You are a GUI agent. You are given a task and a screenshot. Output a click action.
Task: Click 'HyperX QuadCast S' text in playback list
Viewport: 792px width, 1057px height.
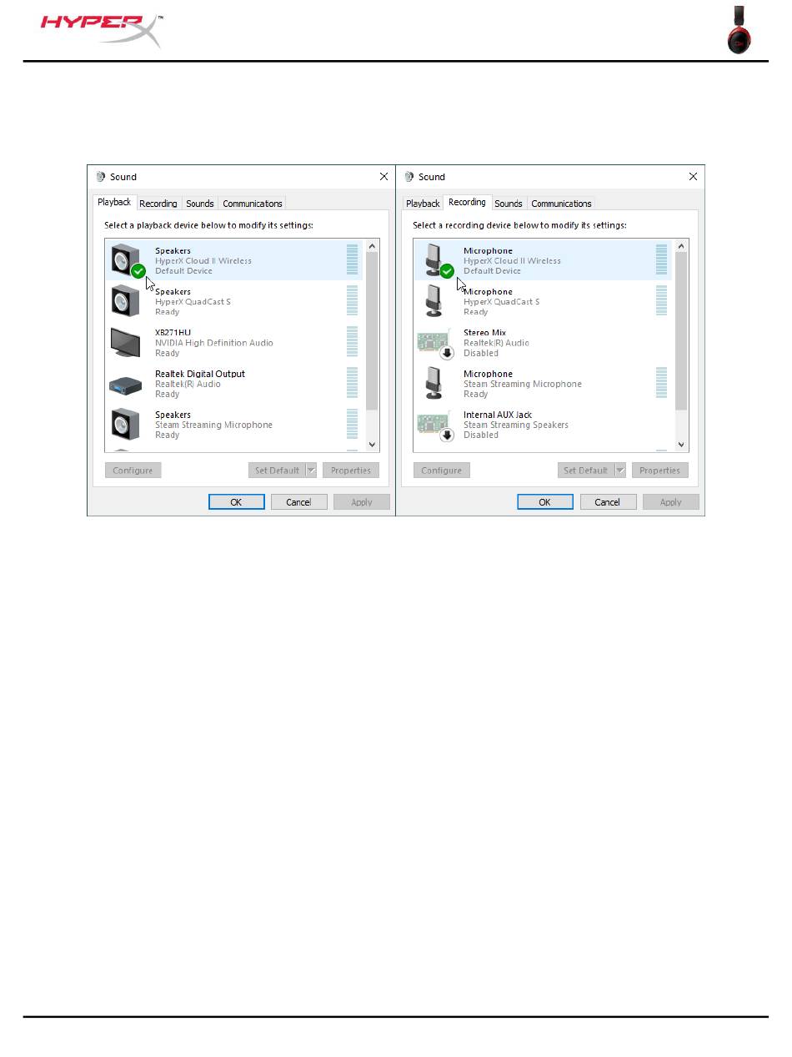[x=193, y=302]
